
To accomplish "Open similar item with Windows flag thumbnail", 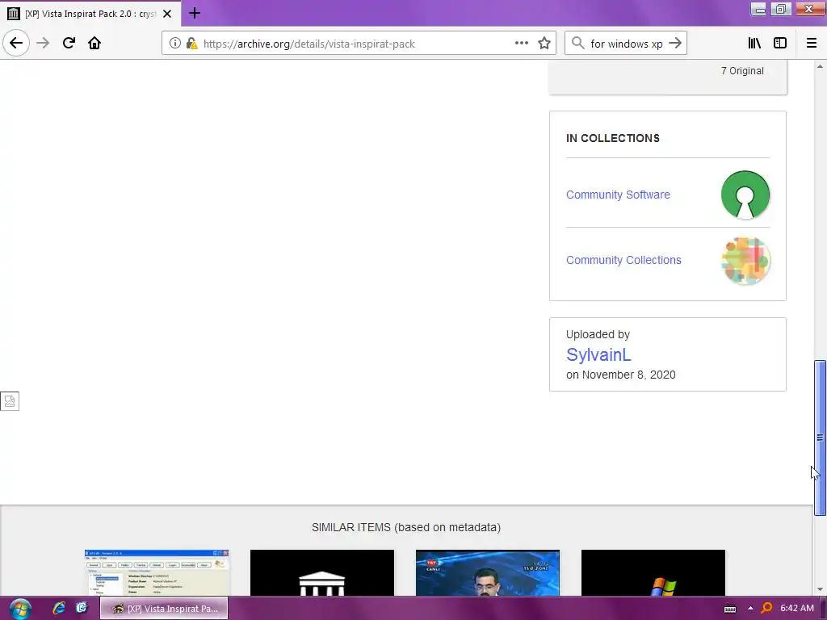I will (x=653, y=572).
